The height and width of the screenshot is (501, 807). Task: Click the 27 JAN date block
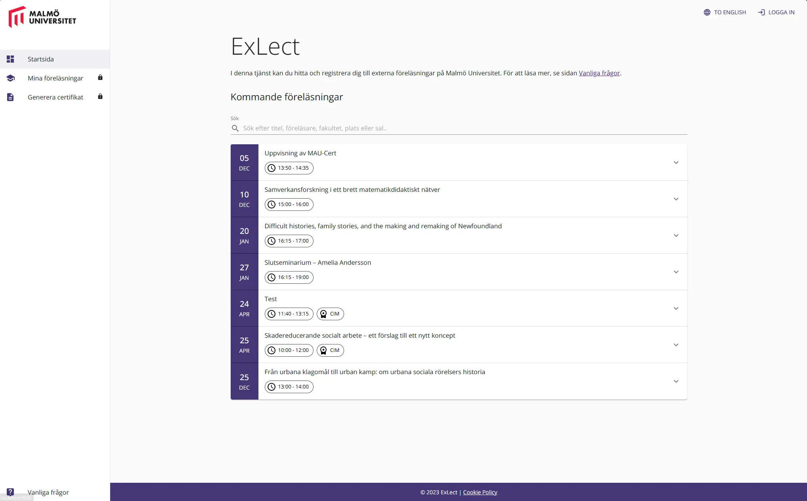(x=245, y=272)
